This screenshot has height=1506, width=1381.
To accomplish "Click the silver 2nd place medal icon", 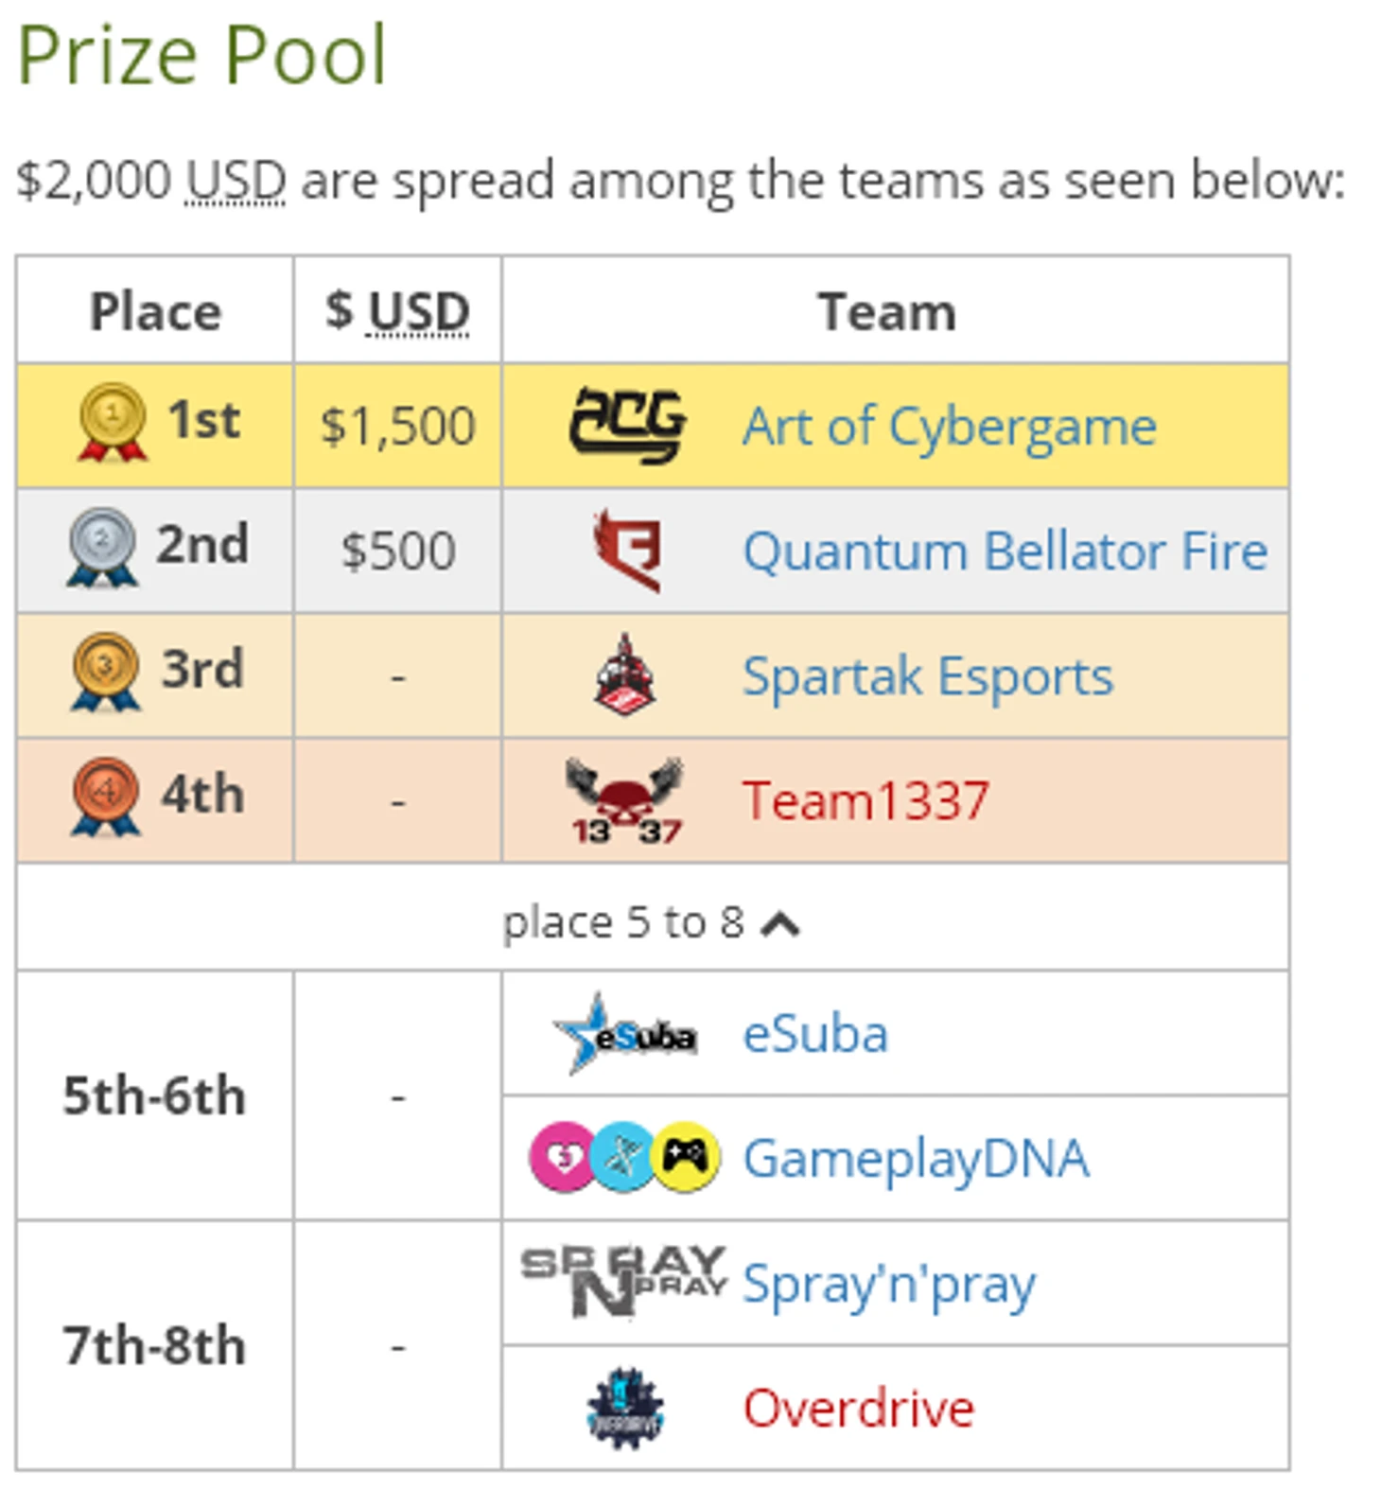I will click(102, 547).
